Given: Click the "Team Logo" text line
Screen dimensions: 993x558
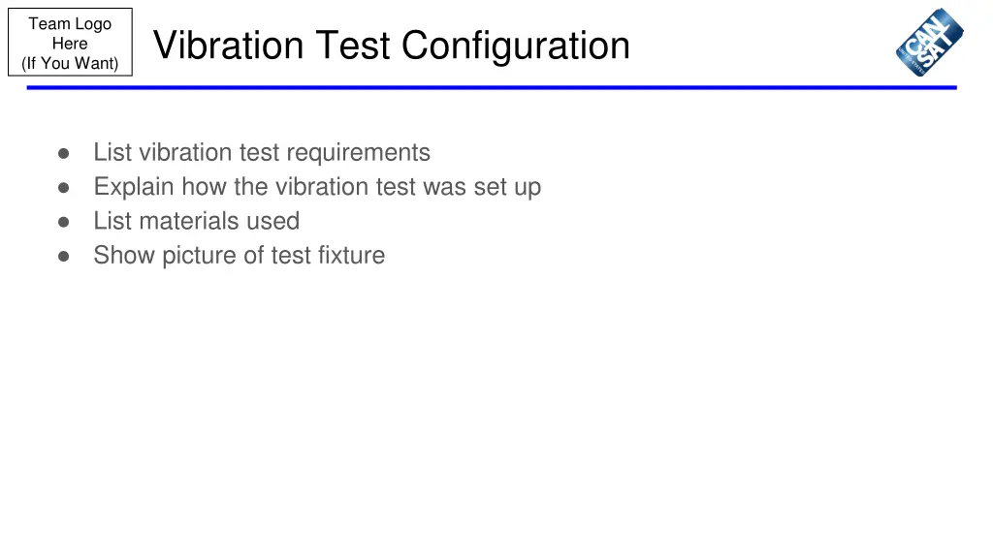Looking at the screenshot, I should click(x=70, y=24).
